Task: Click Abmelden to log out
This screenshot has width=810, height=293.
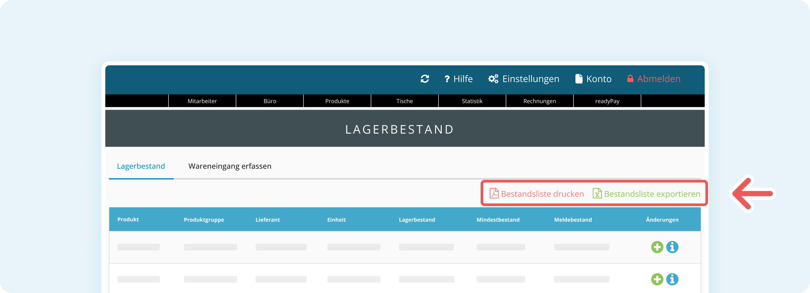Action: coord(654,79)
